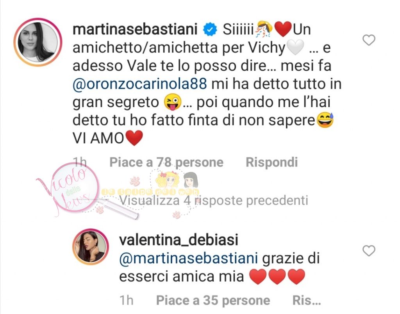The image size is (400, 314).
Task: Open the @martinasebastiani mention in the reply
Action: (x=189, y=258)
